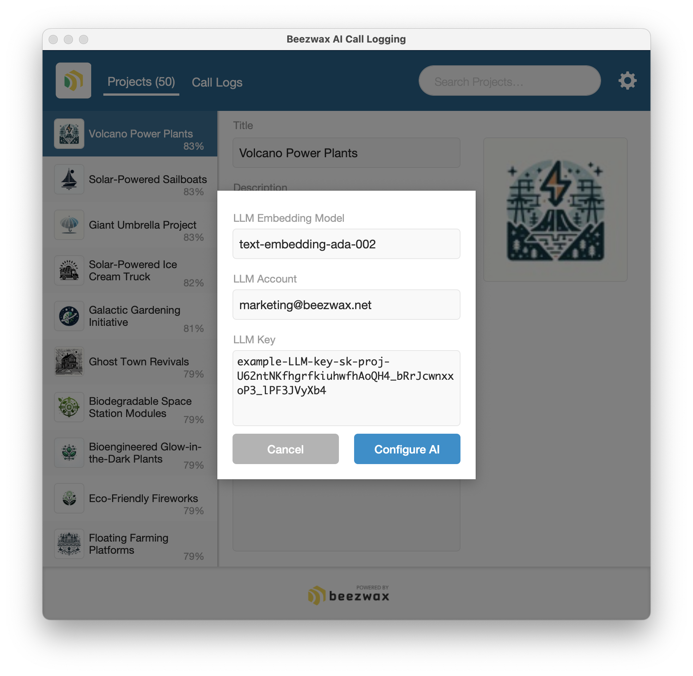Confirm with the Configure AI button
The height and width of the screenshot is (676, 693).
tap(407, 449)
